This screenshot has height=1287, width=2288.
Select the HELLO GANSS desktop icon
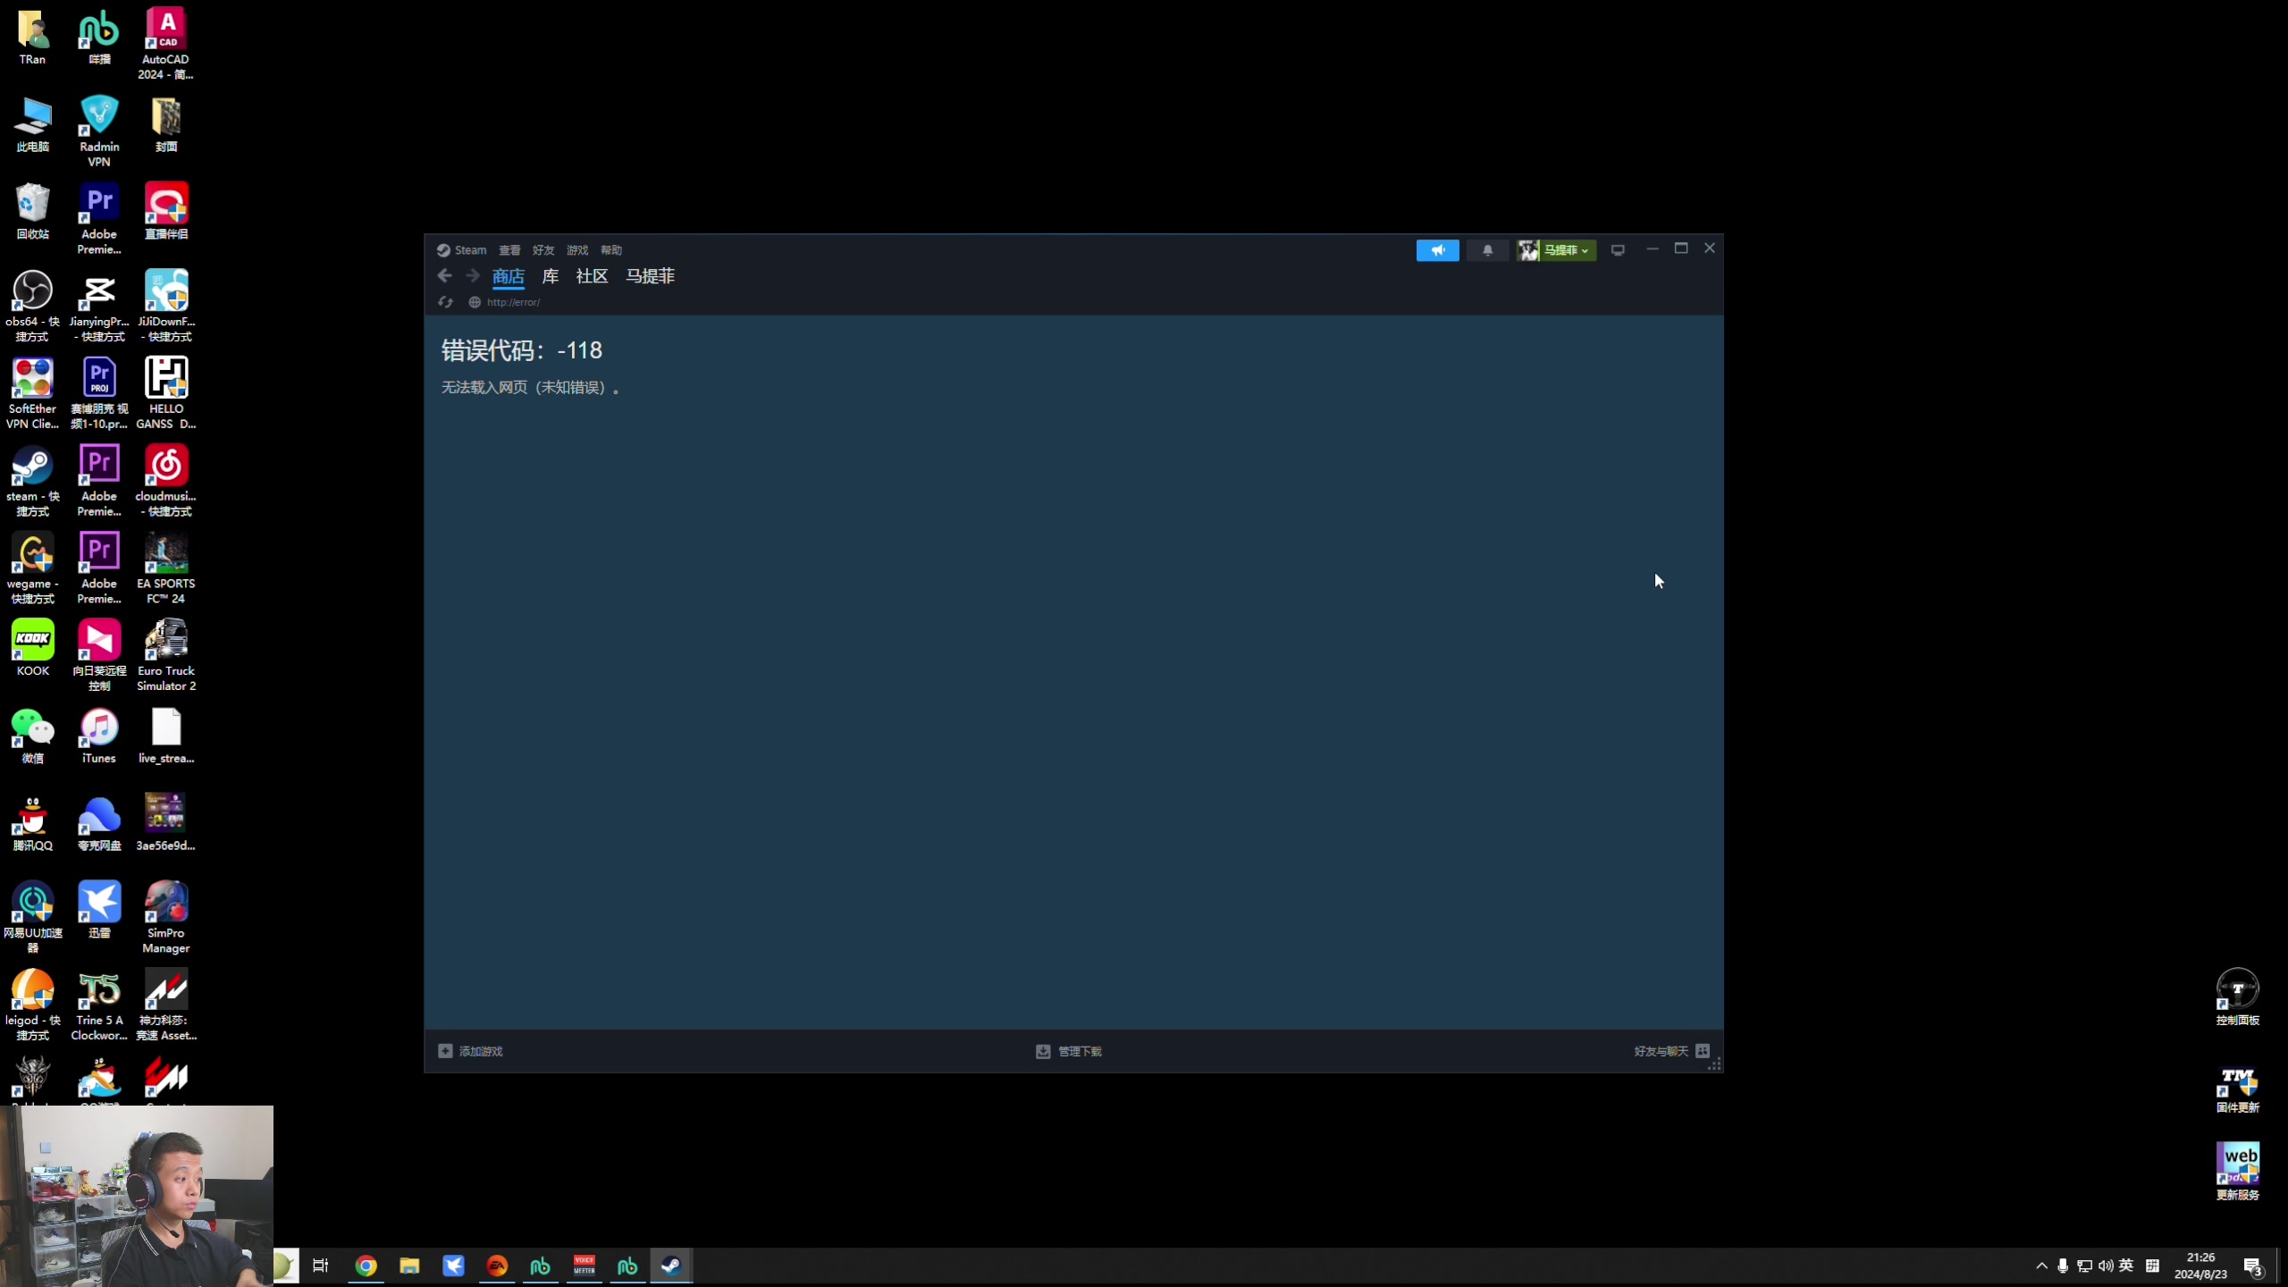tap(165, 393)
